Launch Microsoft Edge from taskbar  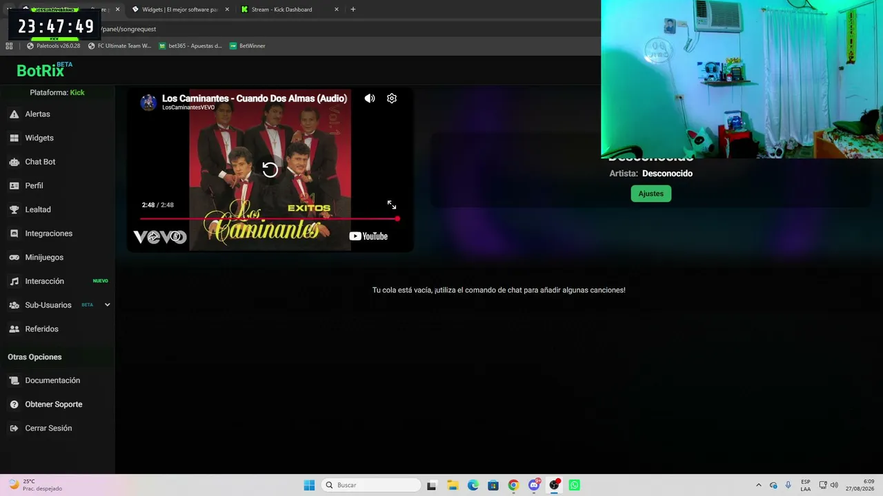(x=473, y=485)
